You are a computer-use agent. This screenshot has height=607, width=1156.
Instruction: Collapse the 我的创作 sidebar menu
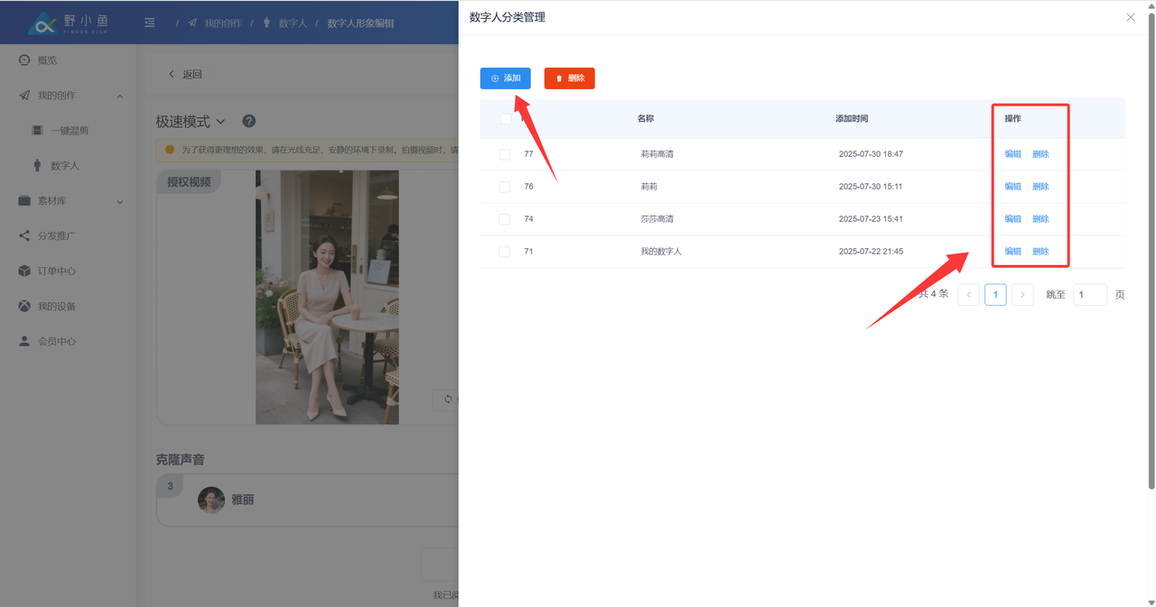119,97
